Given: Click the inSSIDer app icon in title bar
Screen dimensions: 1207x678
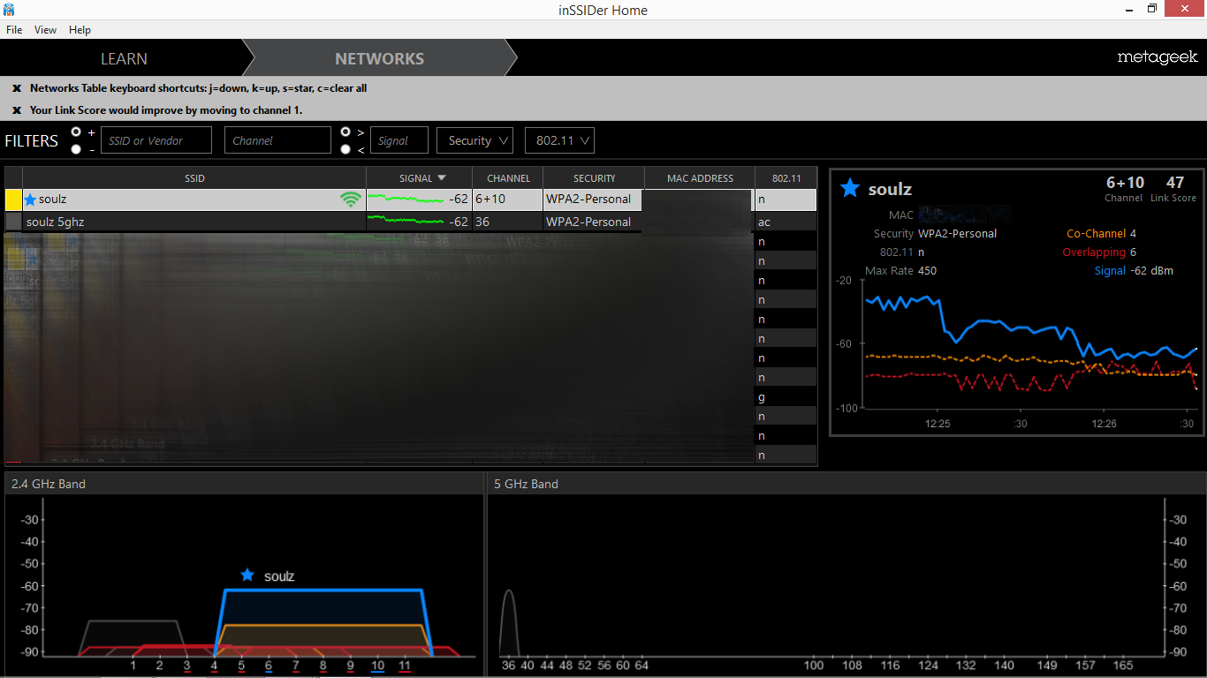Looking at the screenshot, I should tap(9, 10).
